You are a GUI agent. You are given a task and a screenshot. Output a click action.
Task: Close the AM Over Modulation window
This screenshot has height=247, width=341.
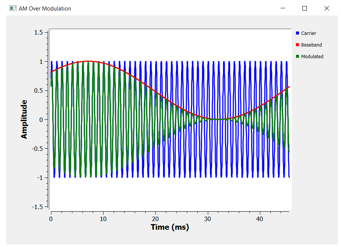[326, 8]
